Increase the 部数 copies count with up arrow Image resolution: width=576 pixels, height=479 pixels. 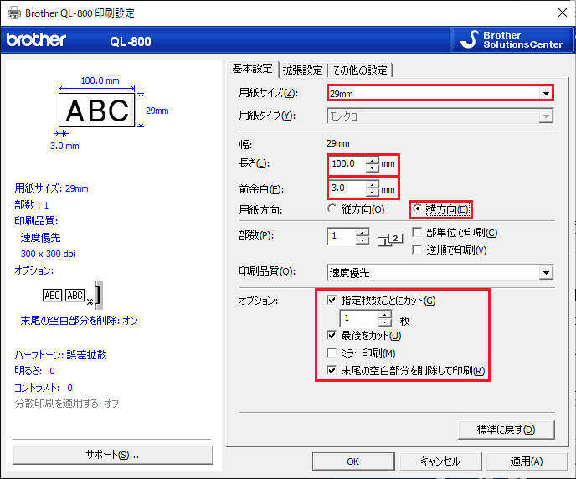[x=362, y=232]
